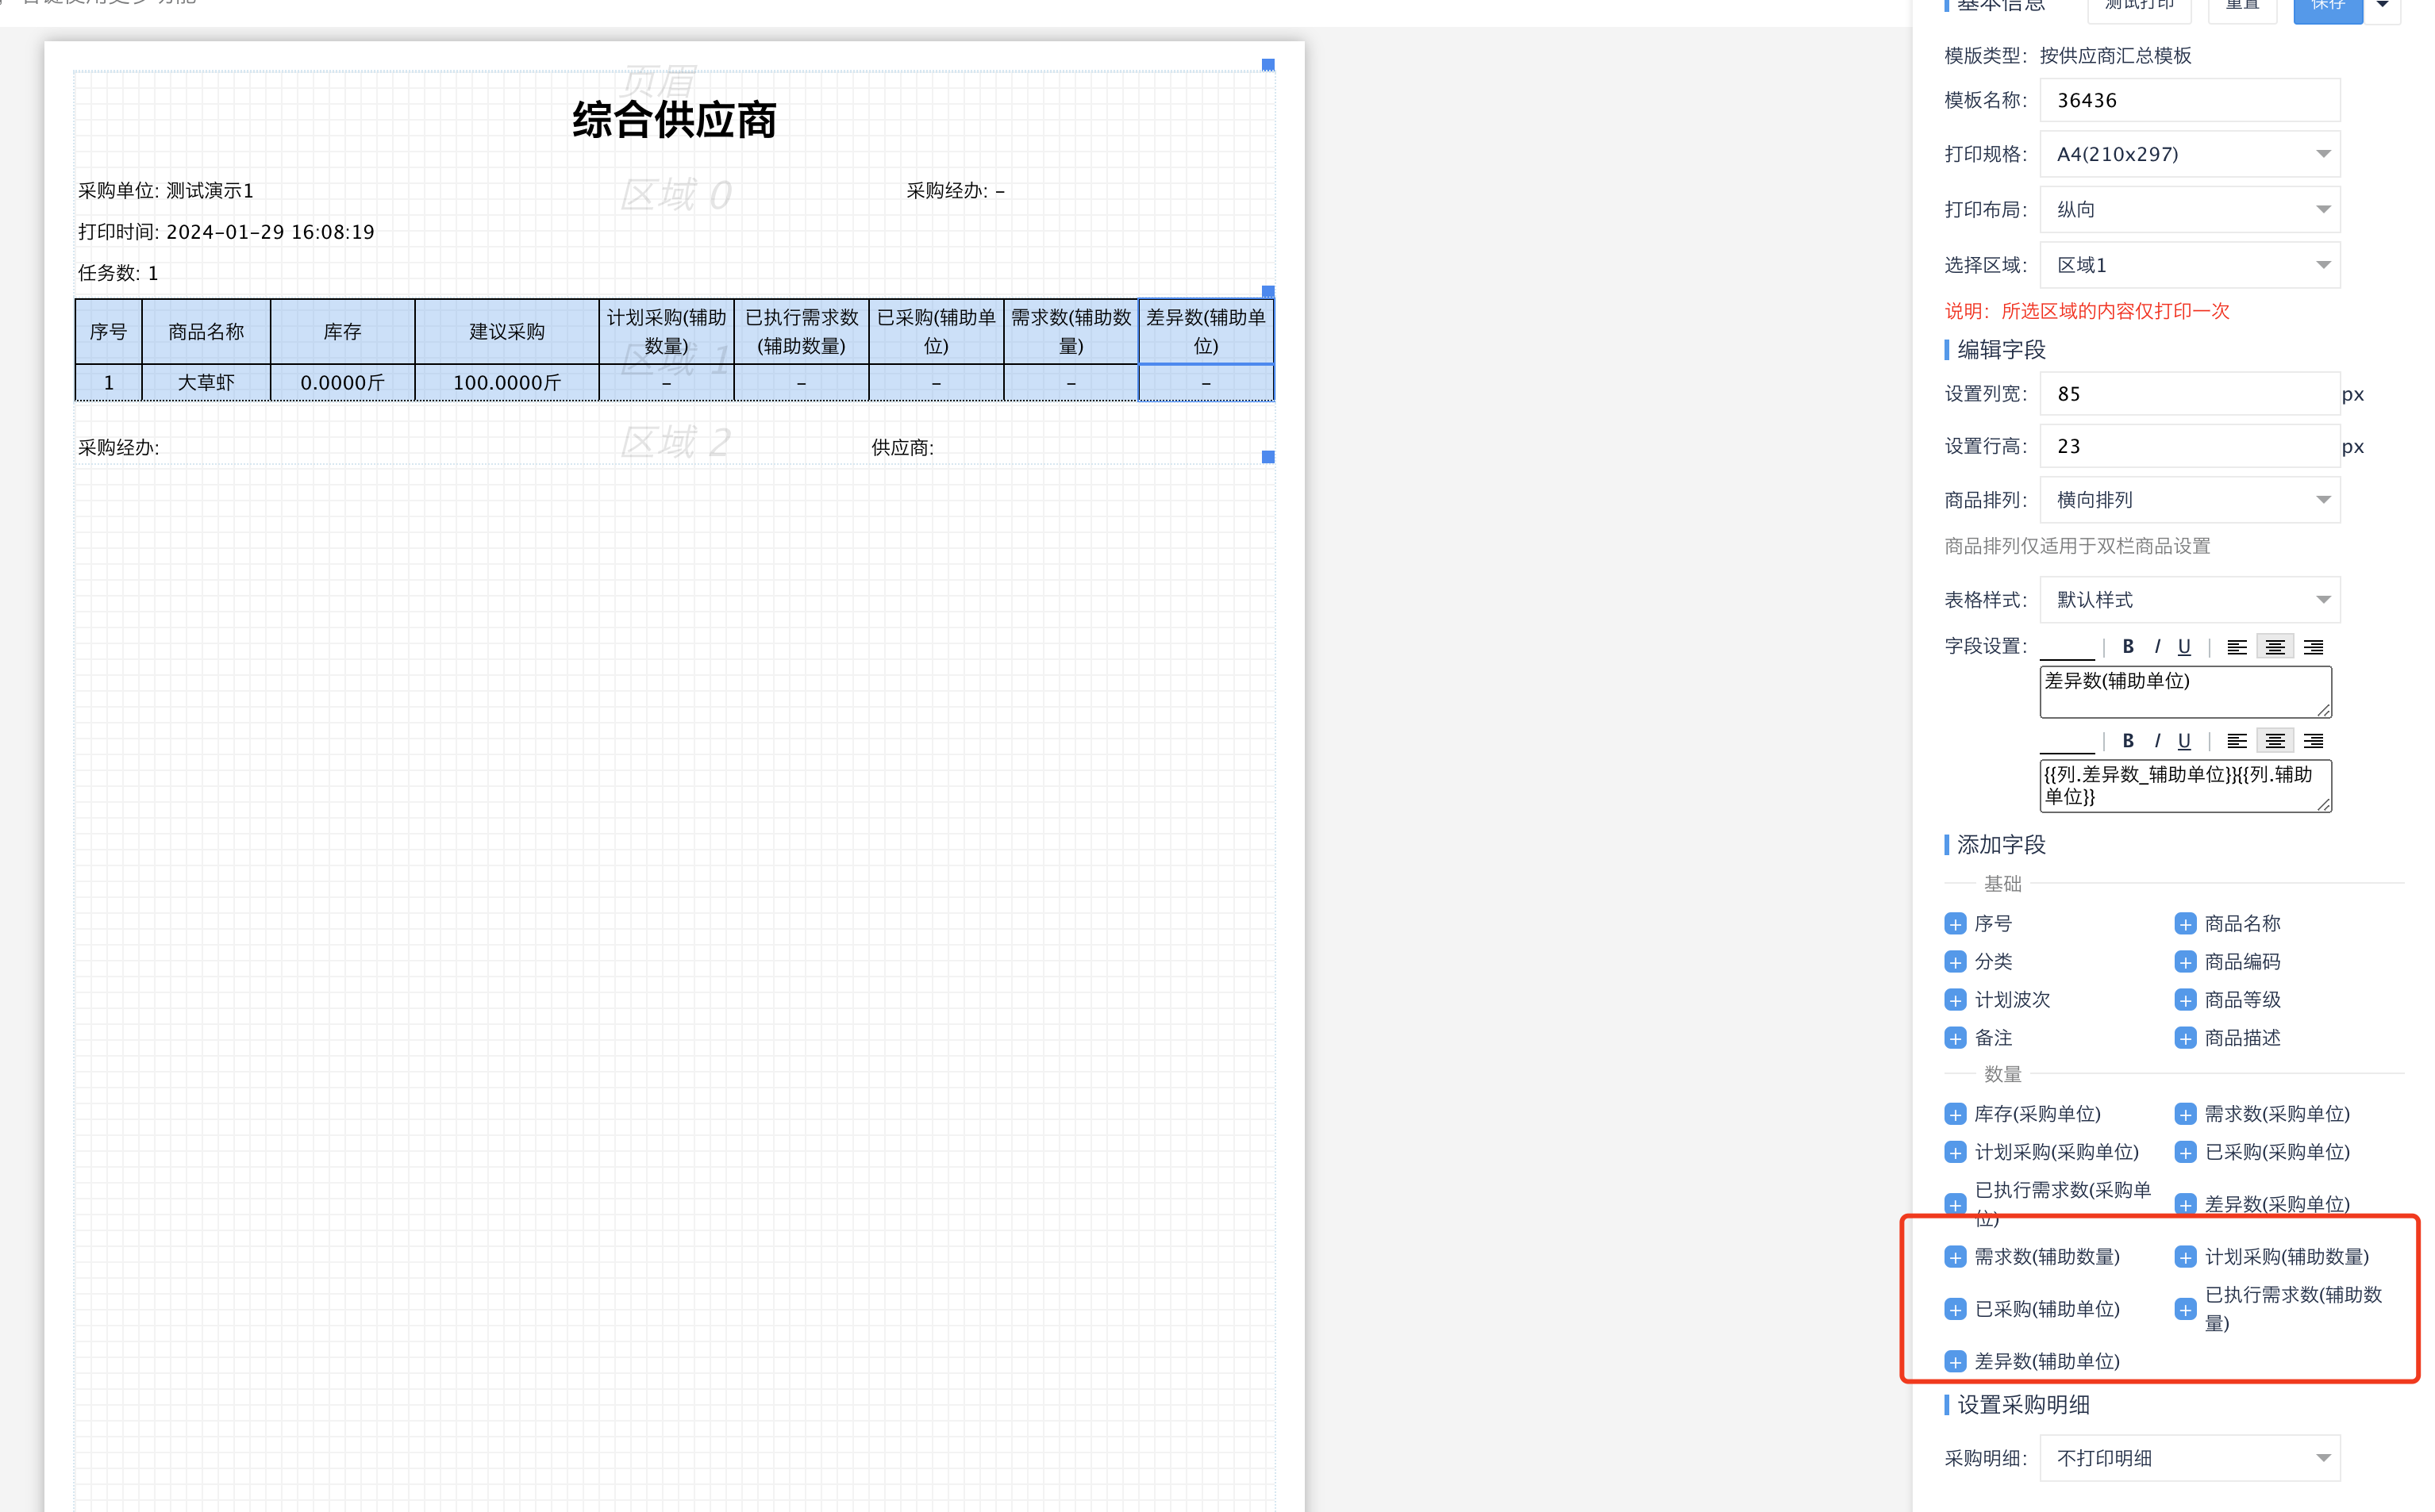Expand the 选择区域 区域1 dropdown
Viewport: 2435px width, 1512px height.
pos(2189,265)
